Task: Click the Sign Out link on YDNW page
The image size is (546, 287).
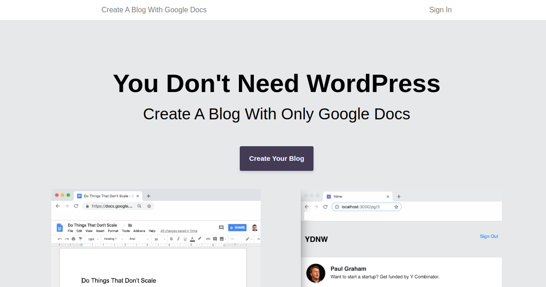Action: (x=489, y=236)
